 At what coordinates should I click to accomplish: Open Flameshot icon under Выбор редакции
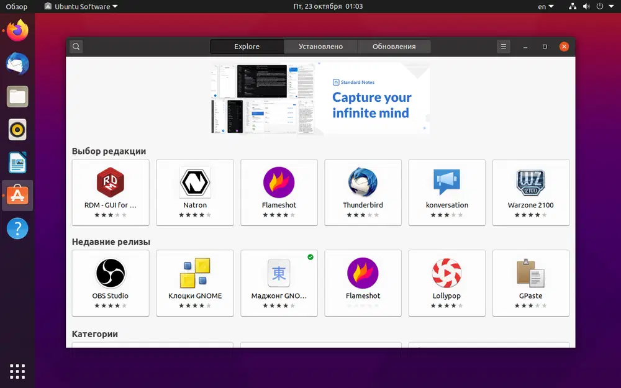point(279,182)
